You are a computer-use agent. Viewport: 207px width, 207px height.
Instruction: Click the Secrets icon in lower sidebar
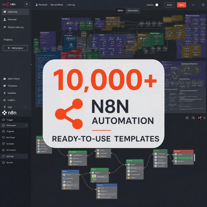(x=3, y=162)
